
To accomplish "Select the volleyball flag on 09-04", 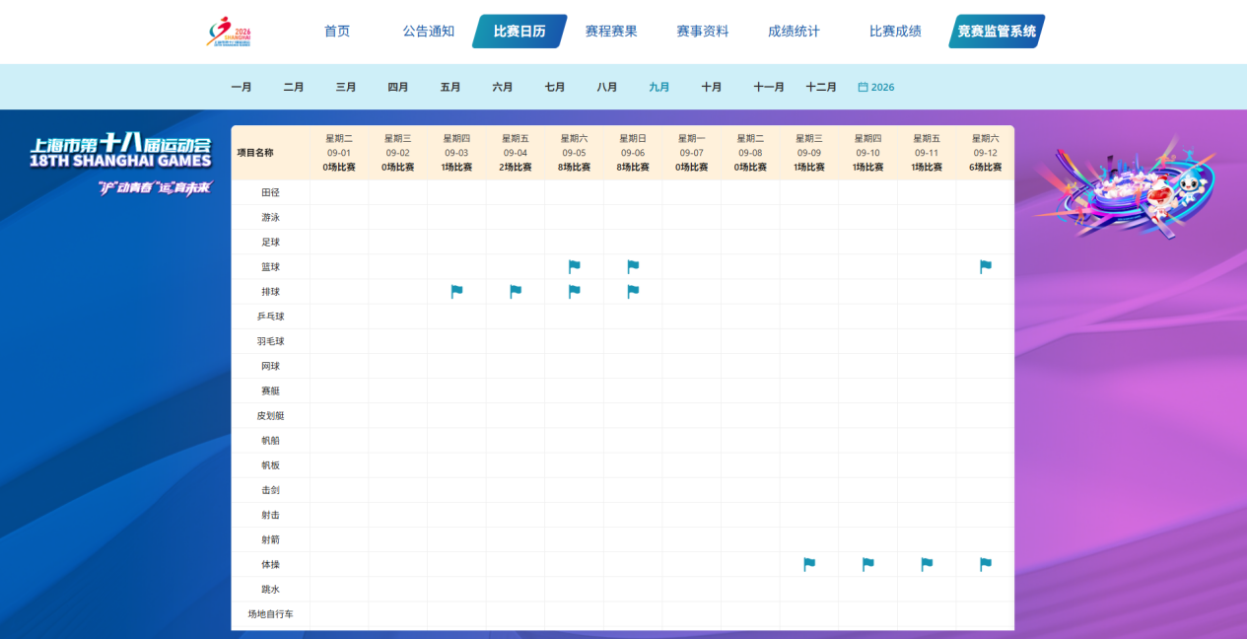I will (x=516, y=291).
